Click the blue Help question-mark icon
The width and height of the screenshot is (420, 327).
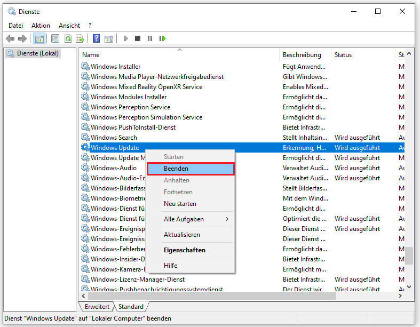pos(96,38)
